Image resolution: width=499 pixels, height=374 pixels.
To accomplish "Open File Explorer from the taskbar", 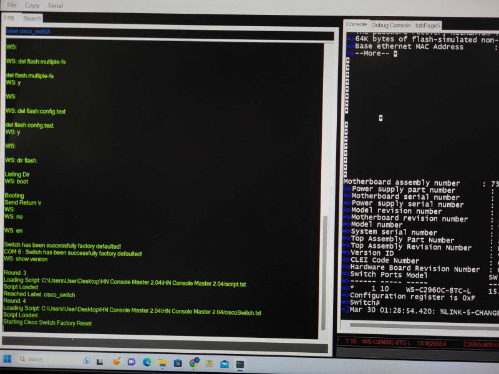I will click(x=163, y=363).
